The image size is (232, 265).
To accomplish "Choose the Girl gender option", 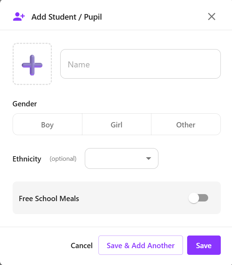I will pyautogui.click(x=117, y=125).
